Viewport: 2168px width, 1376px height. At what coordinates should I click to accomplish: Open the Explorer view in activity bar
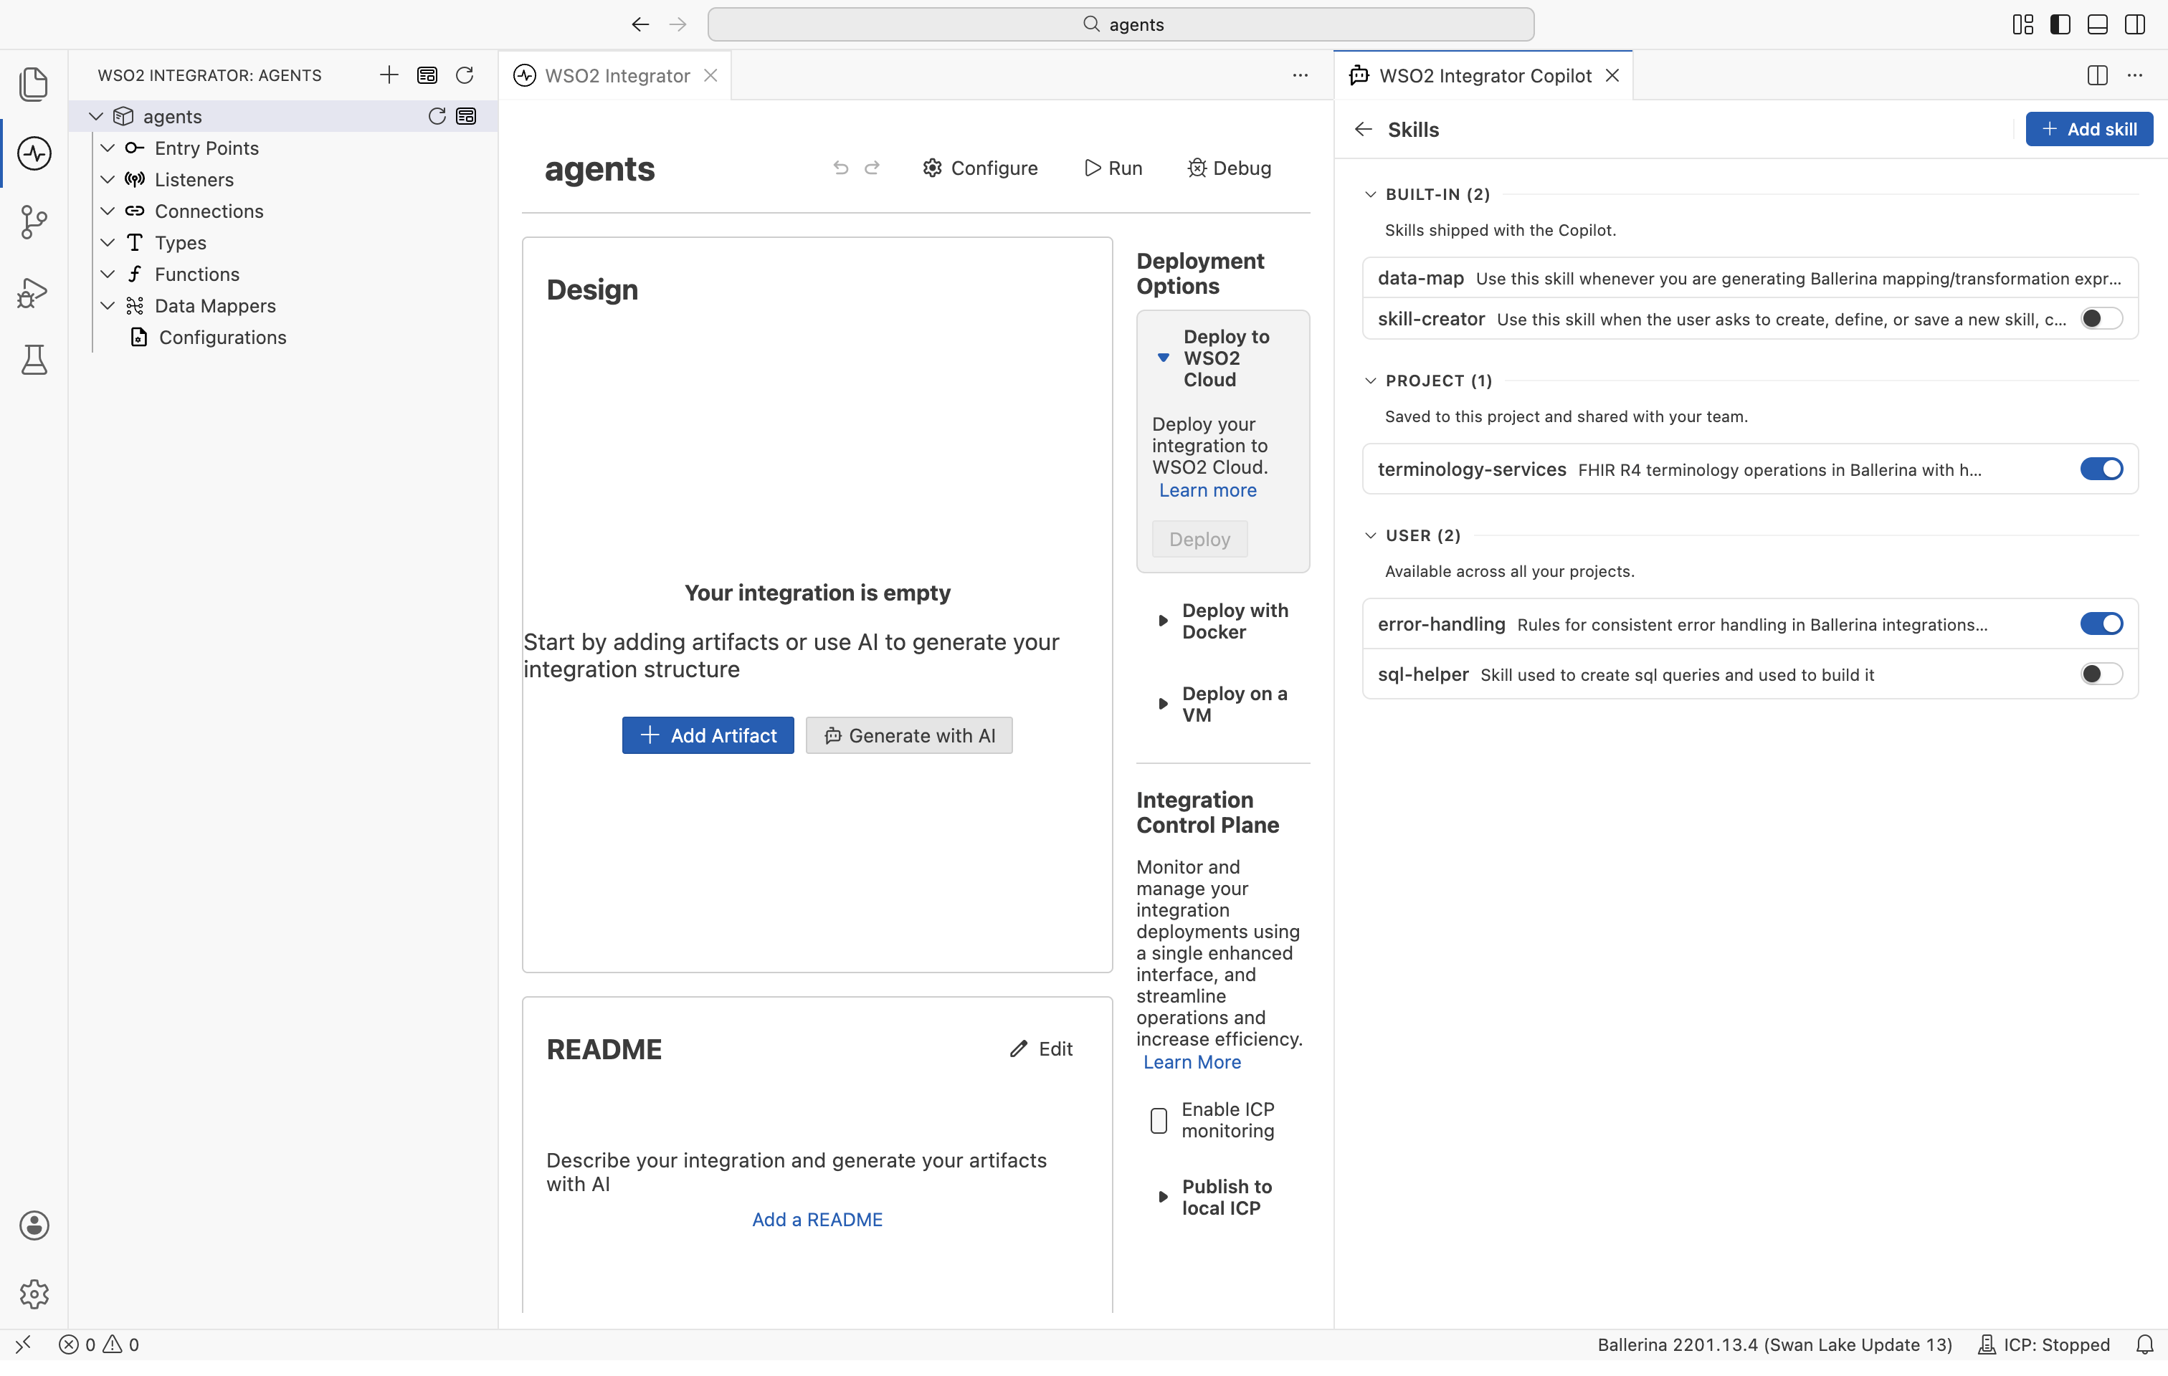pos(33,84)
